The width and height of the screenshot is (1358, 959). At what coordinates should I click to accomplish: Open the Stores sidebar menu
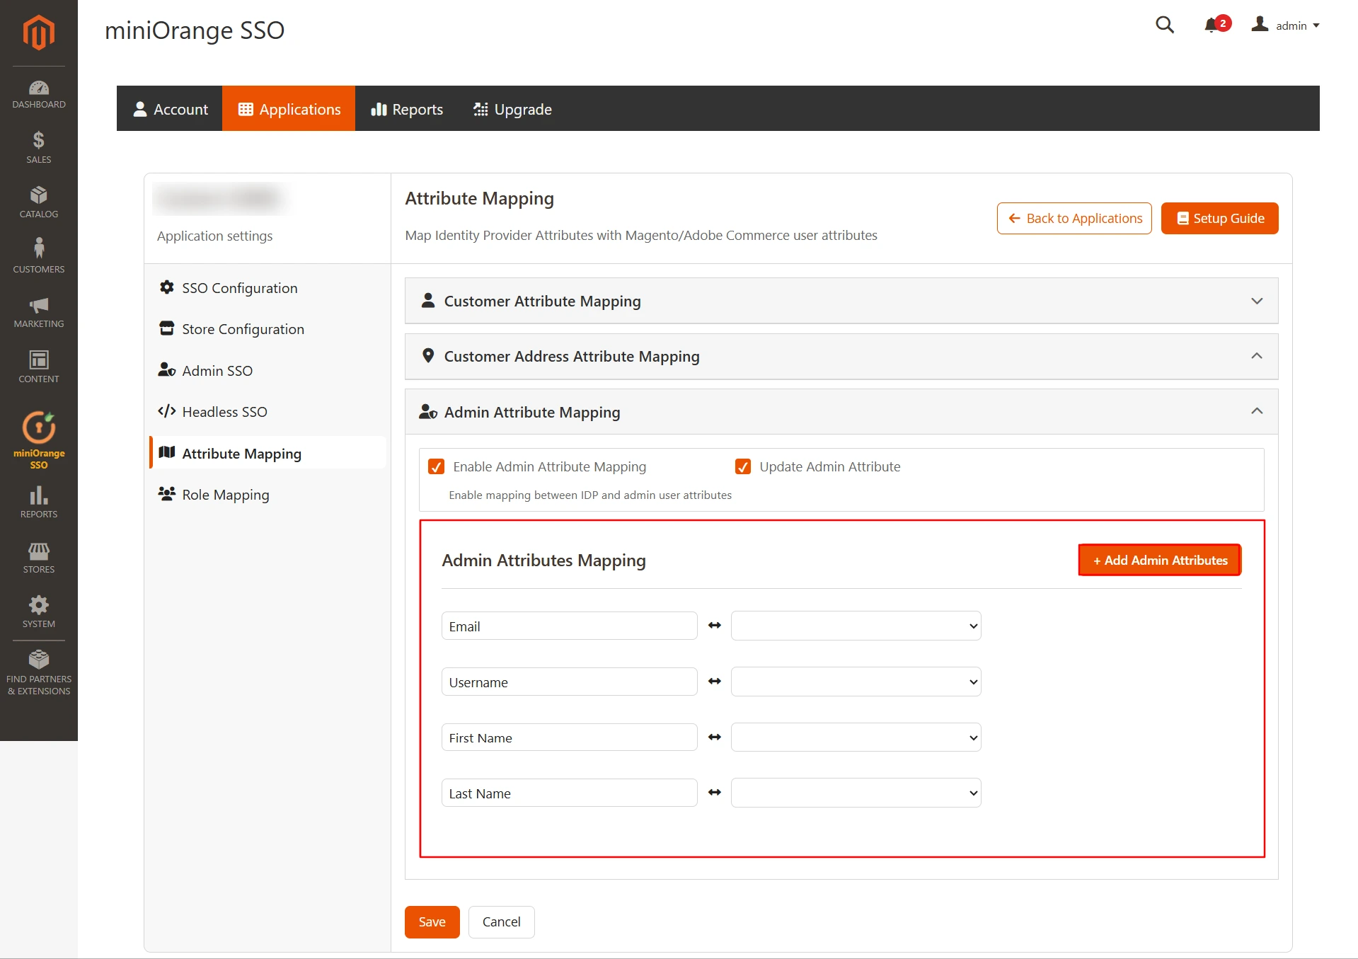click(39, 557)
